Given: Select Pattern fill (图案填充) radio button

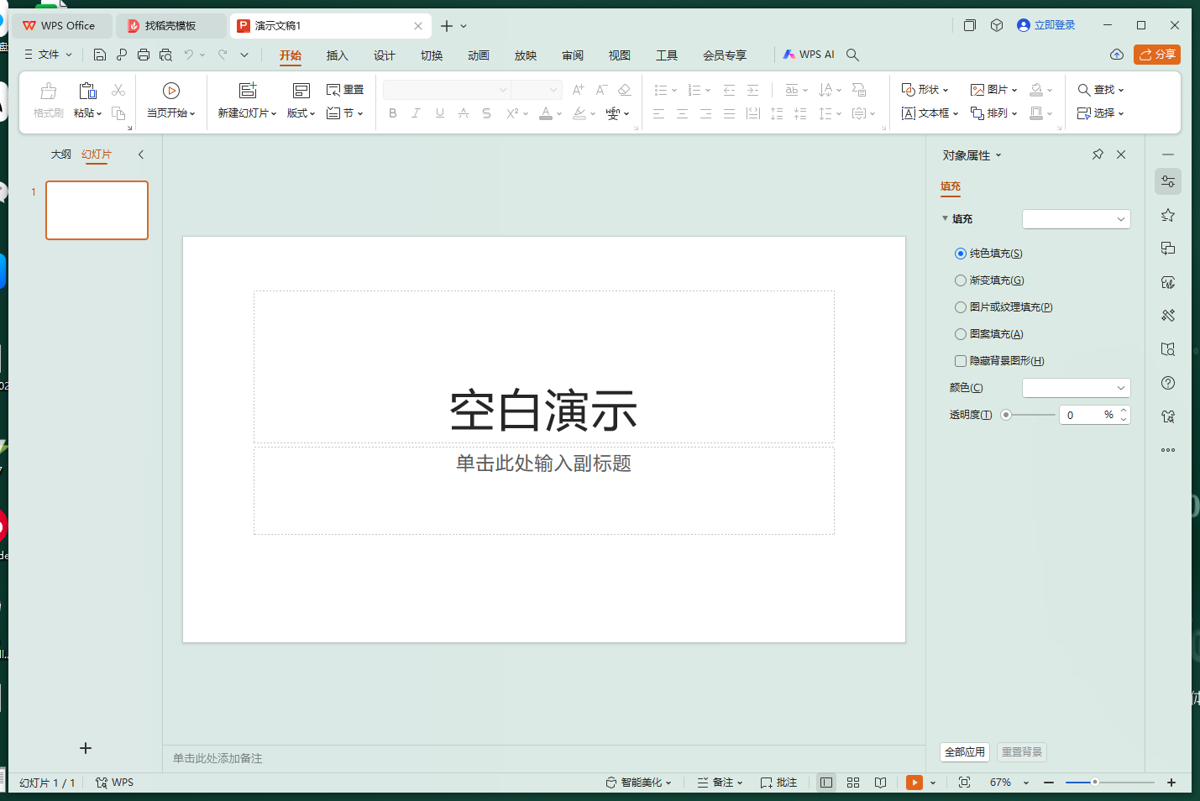Looking at the screenshot, I should 961,334.
